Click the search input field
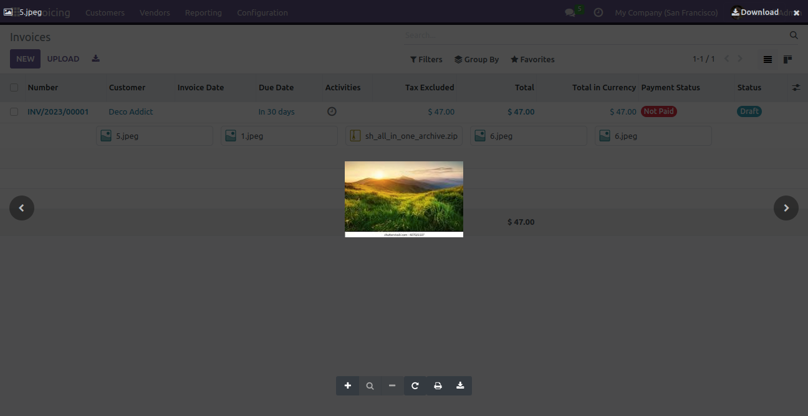808x416 pixels. (x=595, y=35)
